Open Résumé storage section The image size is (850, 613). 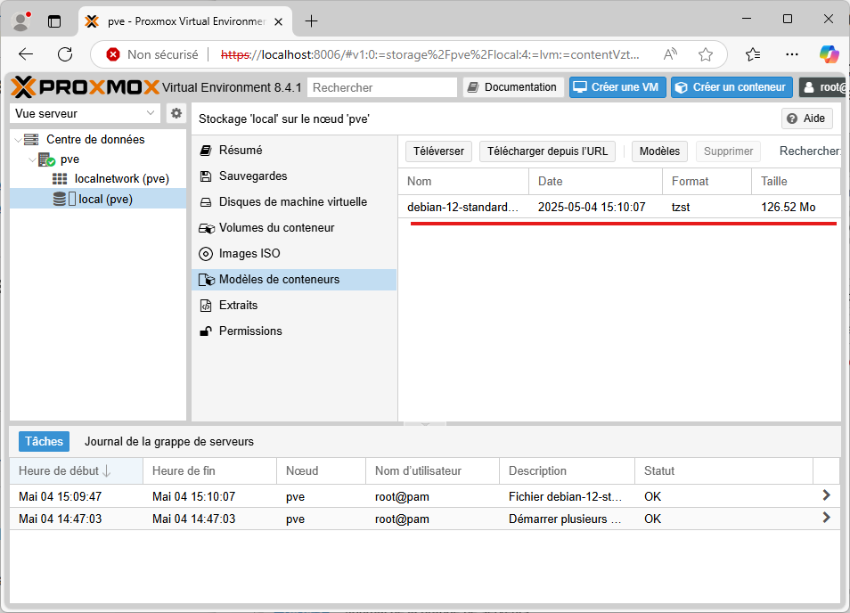coord(294,151)
